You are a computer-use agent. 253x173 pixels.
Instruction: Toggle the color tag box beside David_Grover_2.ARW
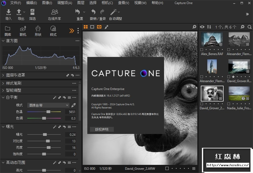[167, 168]
